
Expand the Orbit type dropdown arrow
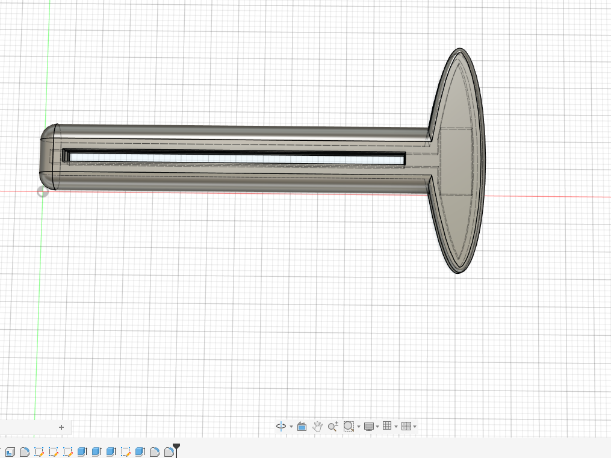pyautogui.click(x=291, y=427)
